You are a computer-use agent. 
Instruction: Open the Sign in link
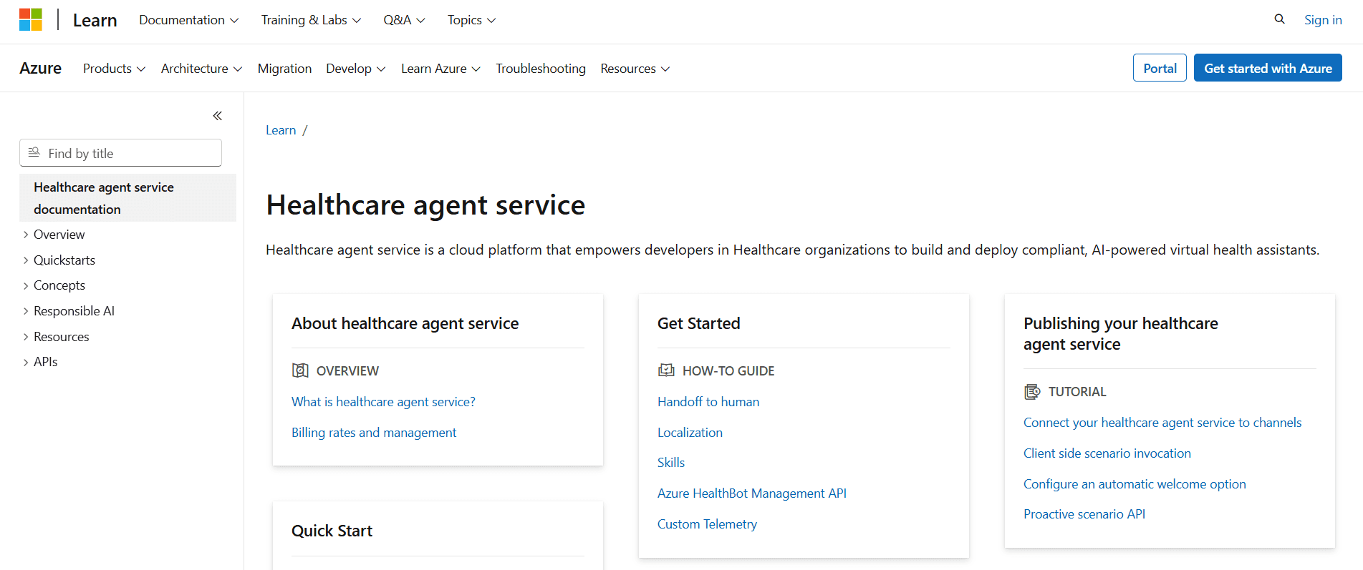point(1323,20)
